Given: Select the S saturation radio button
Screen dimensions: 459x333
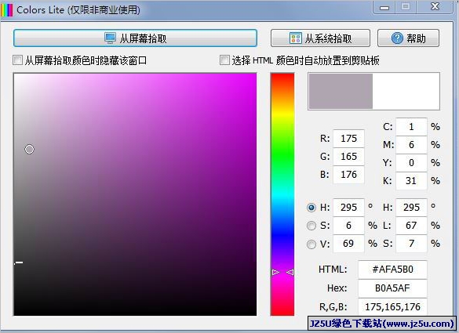Looking at the screenshot, I should 311,226.
